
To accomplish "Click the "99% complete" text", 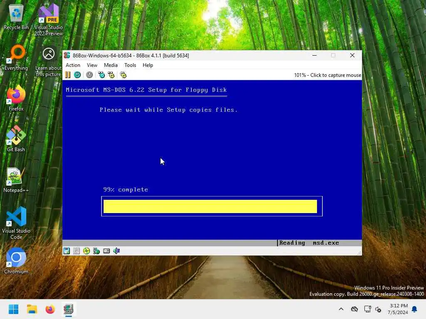I will pyautogui.click(x=126, y=189).
